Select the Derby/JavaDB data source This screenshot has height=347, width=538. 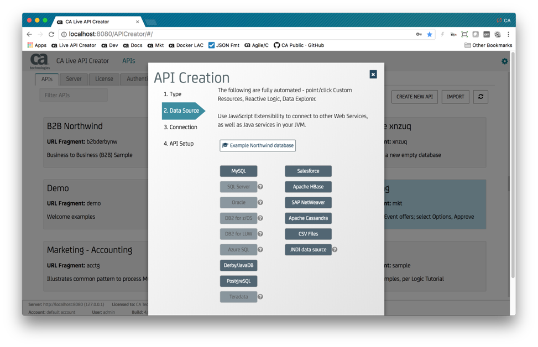pyautogui.click(x=238, y=265)
